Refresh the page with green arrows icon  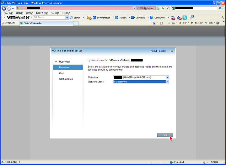[163, 8]
